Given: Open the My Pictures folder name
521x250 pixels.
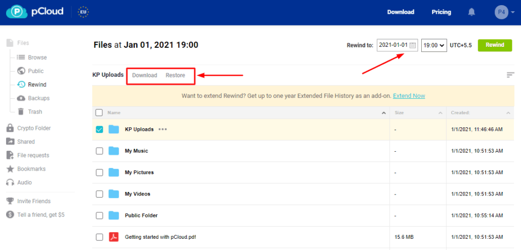Looking at the screenshot, I should point(139,172).
